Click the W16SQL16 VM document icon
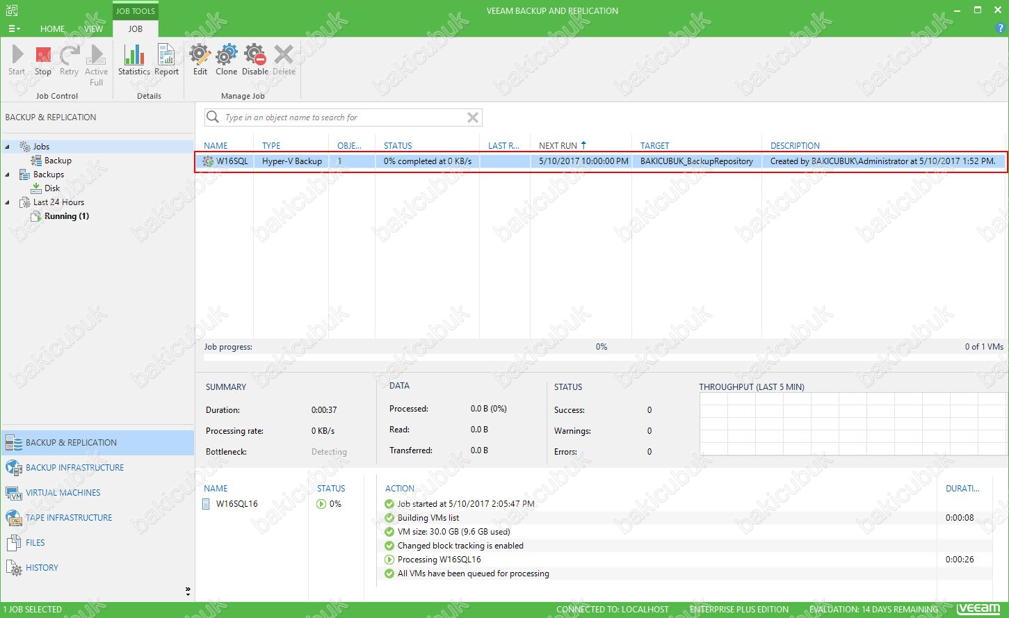 [x=206, y=504]
